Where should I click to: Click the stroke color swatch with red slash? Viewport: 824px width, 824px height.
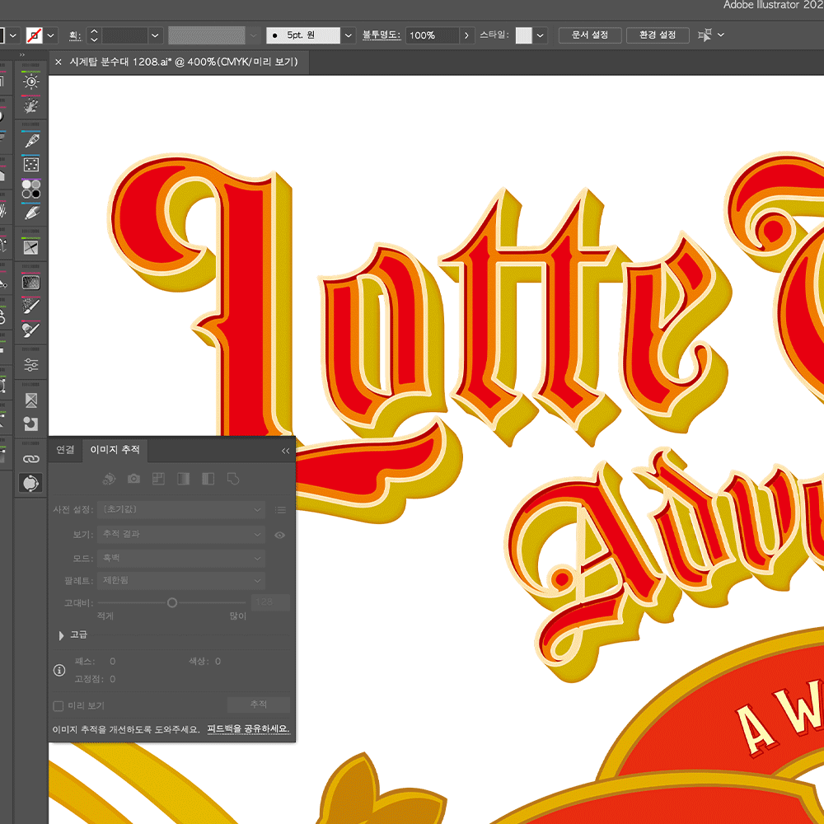pos(35,35)
